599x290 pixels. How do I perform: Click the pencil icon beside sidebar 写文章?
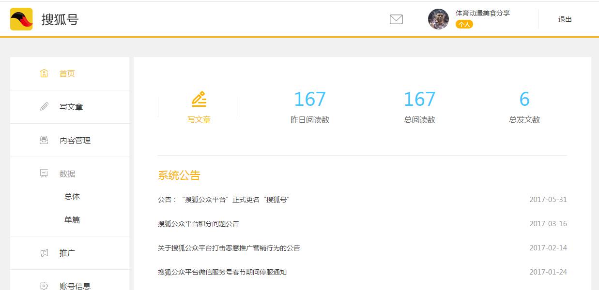coord(44,107)
